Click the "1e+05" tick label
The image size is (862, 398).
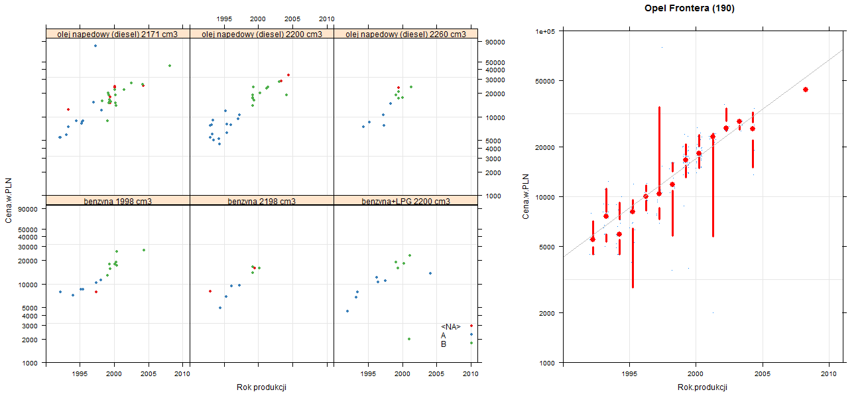point(546,31)
